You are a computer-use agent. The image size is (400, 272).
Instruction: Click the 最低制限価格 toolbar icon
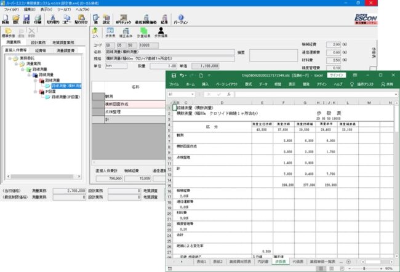pos(146,19)
